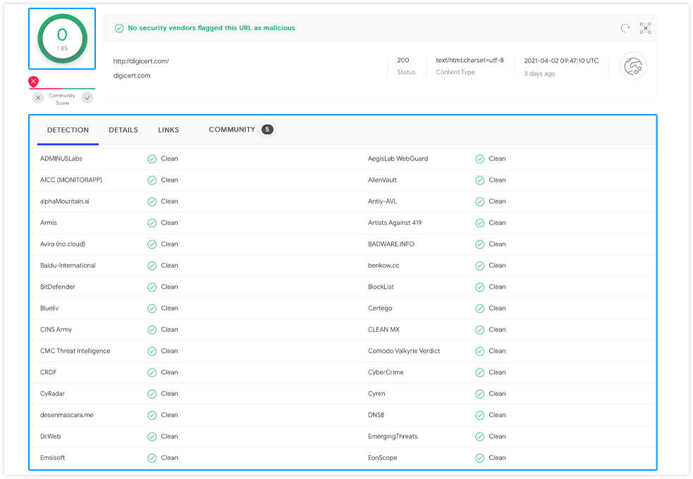Viewport: 693px width, 479px height.
Task: Open the COMMUNITY tab
Action: (232, 130)
